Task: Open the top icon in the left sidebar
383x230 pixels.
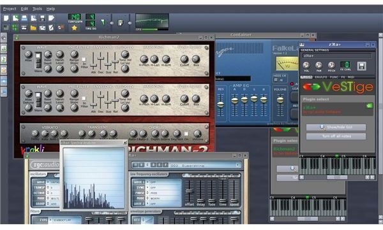Action: click(x=4, y=38)
